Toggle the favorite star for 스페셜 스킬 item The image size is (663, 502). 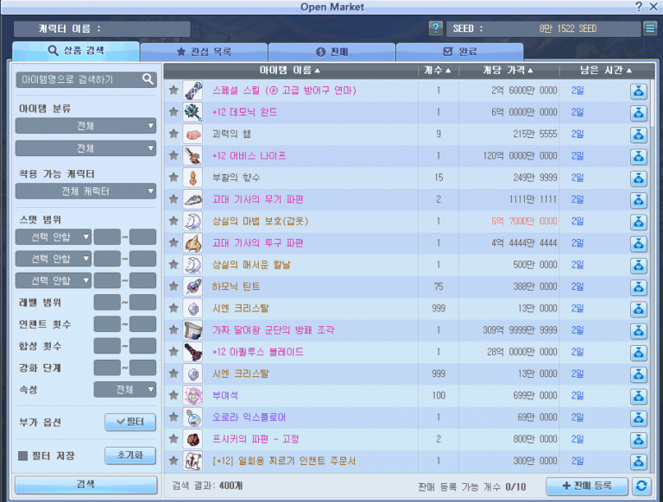(174, 91)
